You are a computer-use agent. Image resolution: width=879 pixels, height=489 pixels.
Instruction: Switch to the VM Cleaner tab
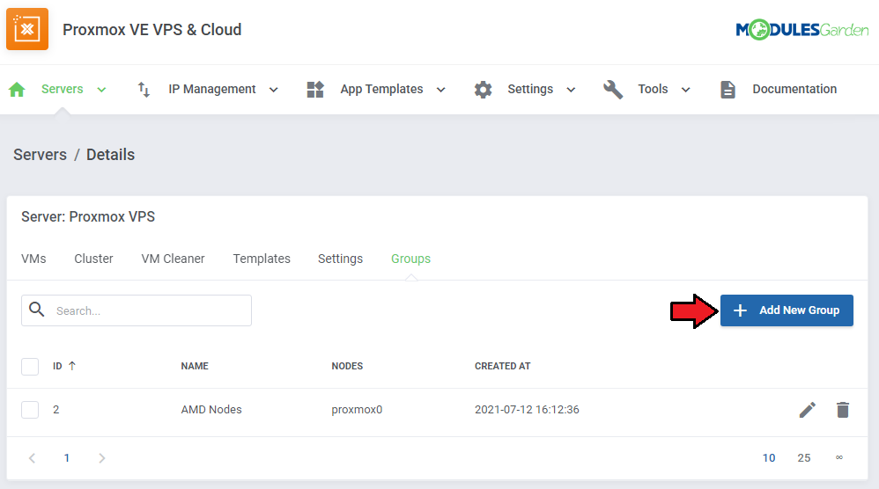(x=173, y=259)
